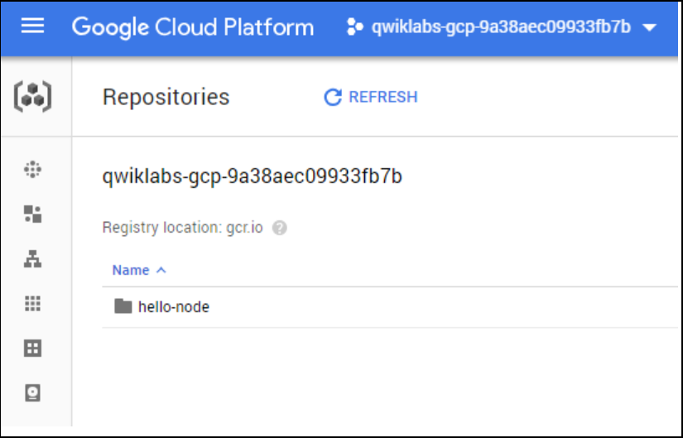The height and width of the screenshot is (438, 683).
Task: Select the three-by-three grid sidebar icon
Action: coord(32,303)
